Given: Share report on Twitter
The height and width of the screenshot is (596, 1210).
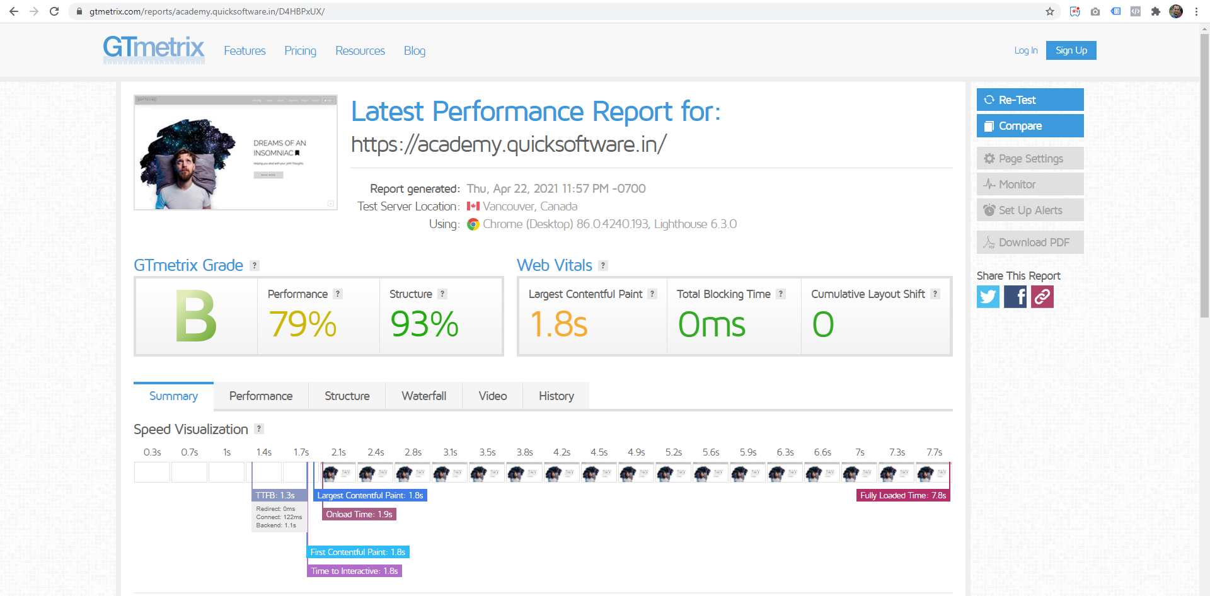Looking at the screenshot, I should 988,297.
